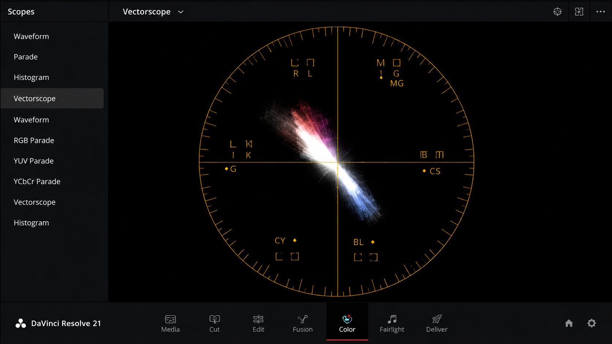This screenshot has width=612, height=344.
Task: Click the Scopes panel title
Action: 21,12
